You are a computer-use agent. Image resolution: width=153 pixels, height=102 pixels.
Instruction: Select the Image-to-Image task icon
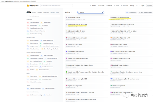(28, 46)
